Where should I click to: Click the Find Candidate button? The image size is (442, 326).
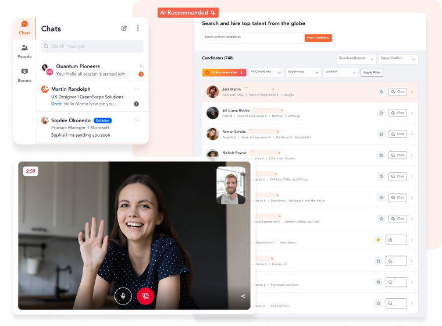pyautogui.click(x=318, y=38)
